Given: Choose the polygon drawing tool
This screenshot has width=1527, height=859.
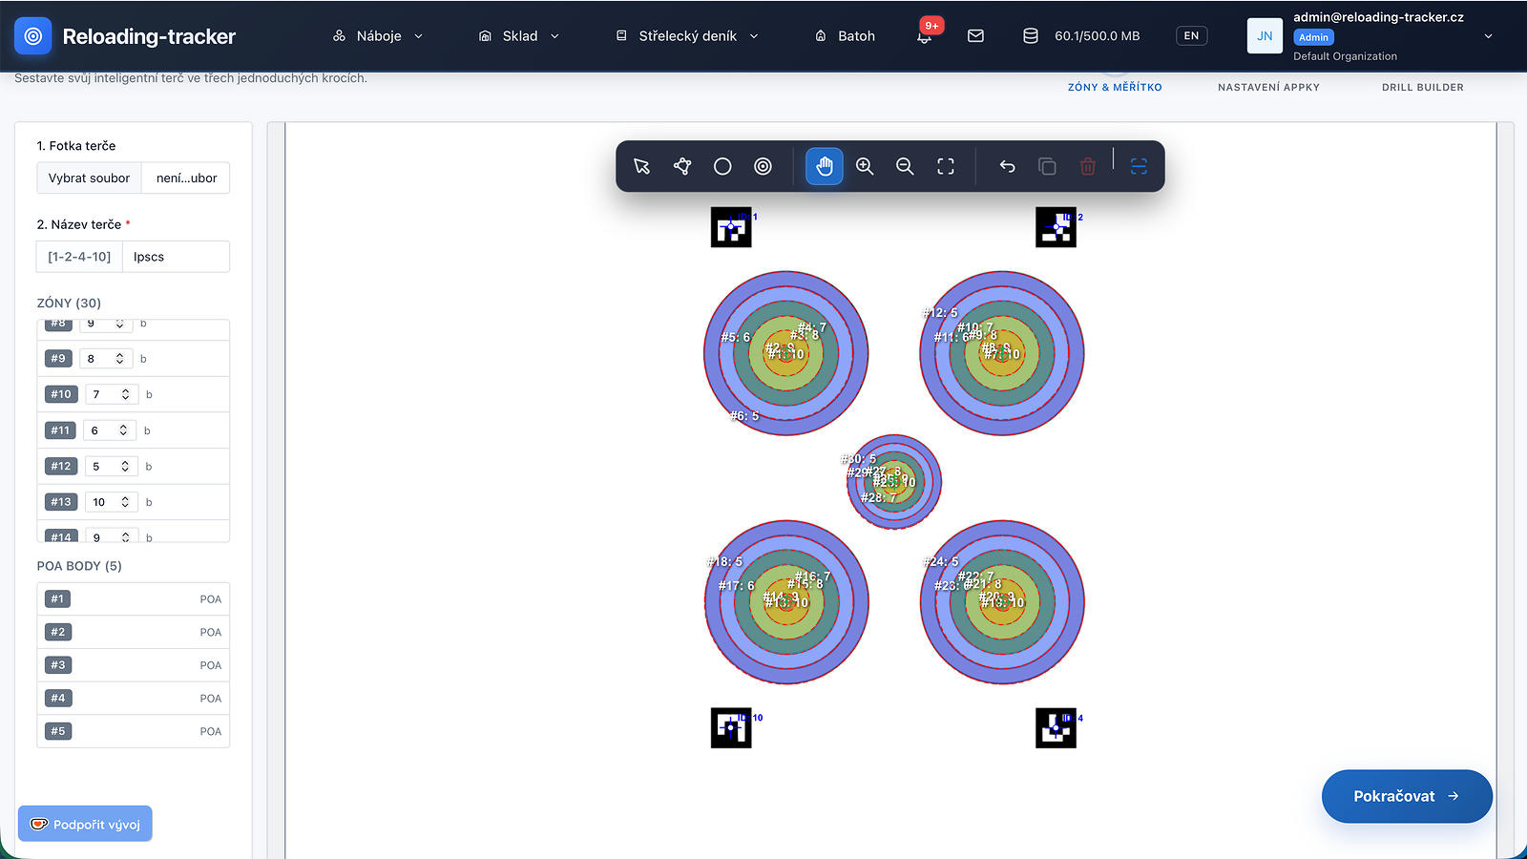Looking at the screenshot, I should point(682,166).
